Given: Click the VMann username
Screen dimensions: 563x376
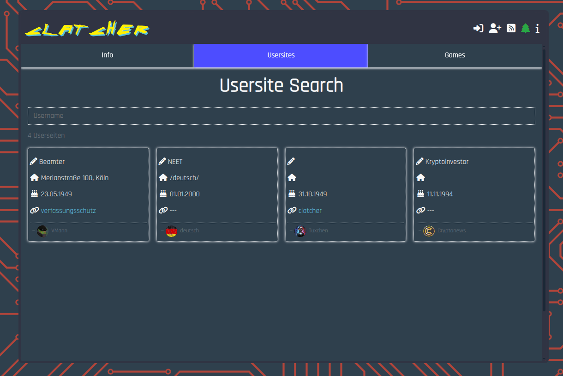Looking at the screenshot, I should click(x=59, y=230).
